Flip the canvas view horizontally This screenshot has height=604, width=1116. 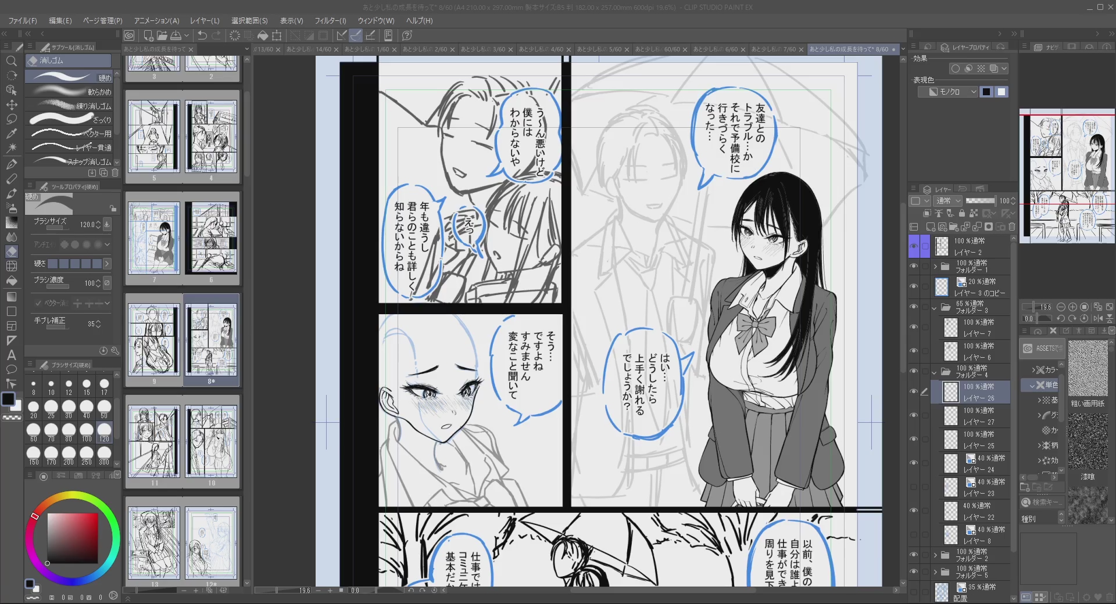click(x=1098, y=318)
